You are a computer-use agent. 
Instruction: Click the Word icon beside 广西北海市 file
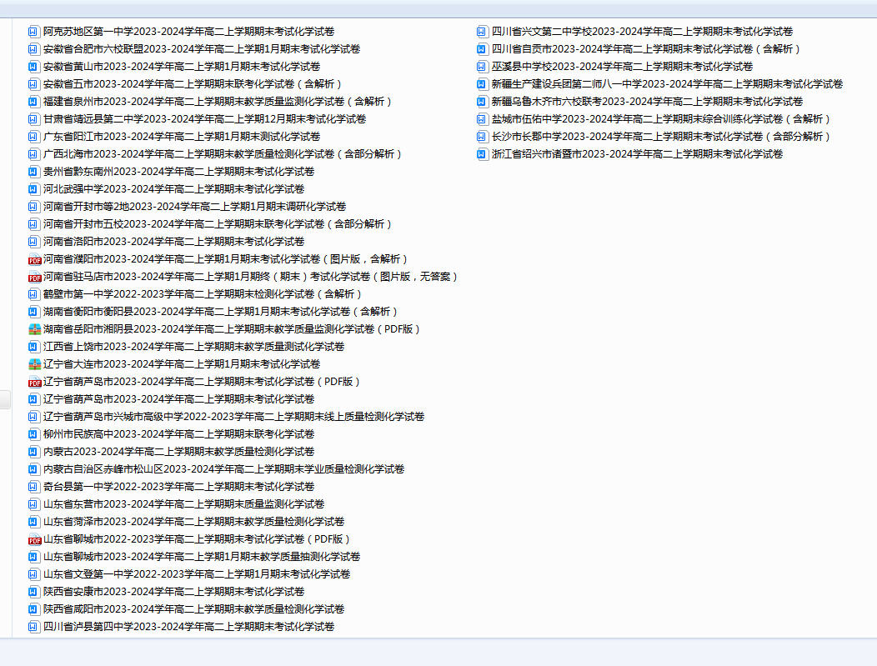pyautogui.click(x=33, y=154)
